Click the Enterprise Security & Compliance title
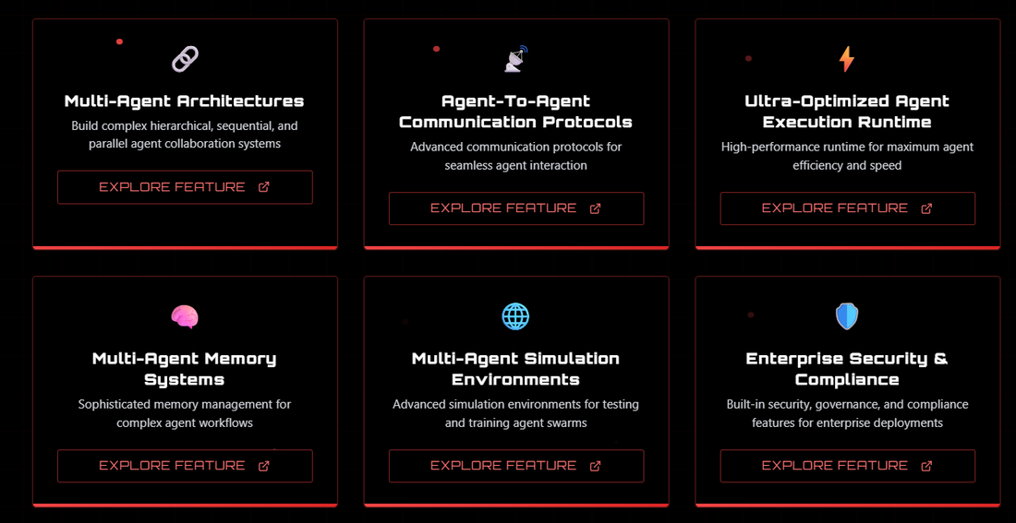The image size is (1016, 523). click(x=847, y=369)
